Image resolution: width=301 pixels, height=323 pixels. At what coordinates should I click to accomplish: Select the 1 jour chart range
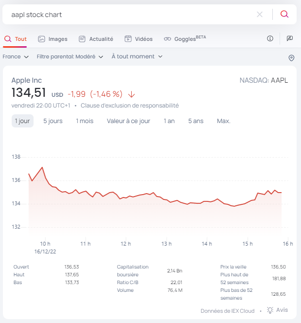pyautogui.click(x=22, y=121)
